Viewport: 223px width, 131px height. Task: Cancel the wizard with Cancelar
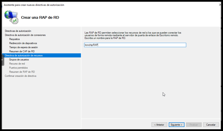(x=211, y=125)
